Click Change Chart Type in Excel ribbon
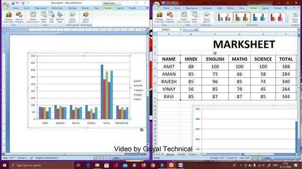 click(159, 17)
